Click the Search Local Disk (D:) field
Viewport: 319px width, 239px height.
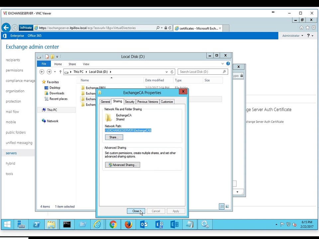tap(203, 72)
